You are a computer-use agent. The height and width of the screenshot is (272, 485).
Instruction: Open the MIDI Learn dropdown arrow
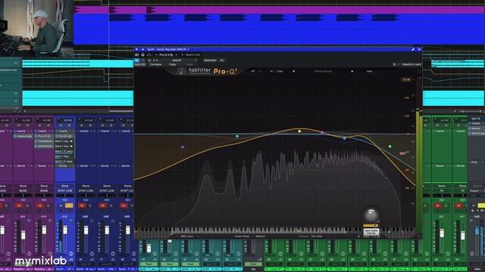[198, 236]
